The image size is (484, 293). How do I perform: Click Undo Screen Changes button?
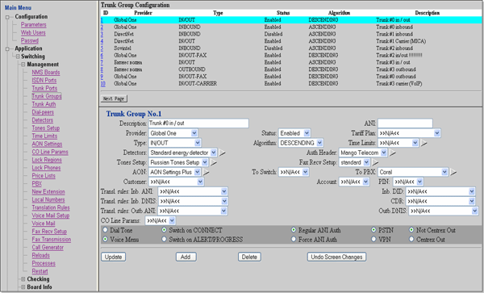pos(336,257)
